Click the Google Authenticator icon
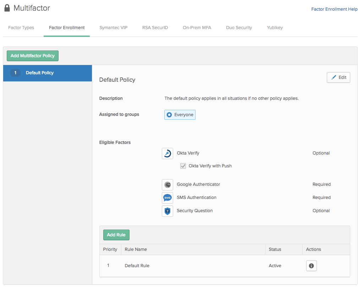The height and width of the screenshot is (296, 363). pos(167,185)
